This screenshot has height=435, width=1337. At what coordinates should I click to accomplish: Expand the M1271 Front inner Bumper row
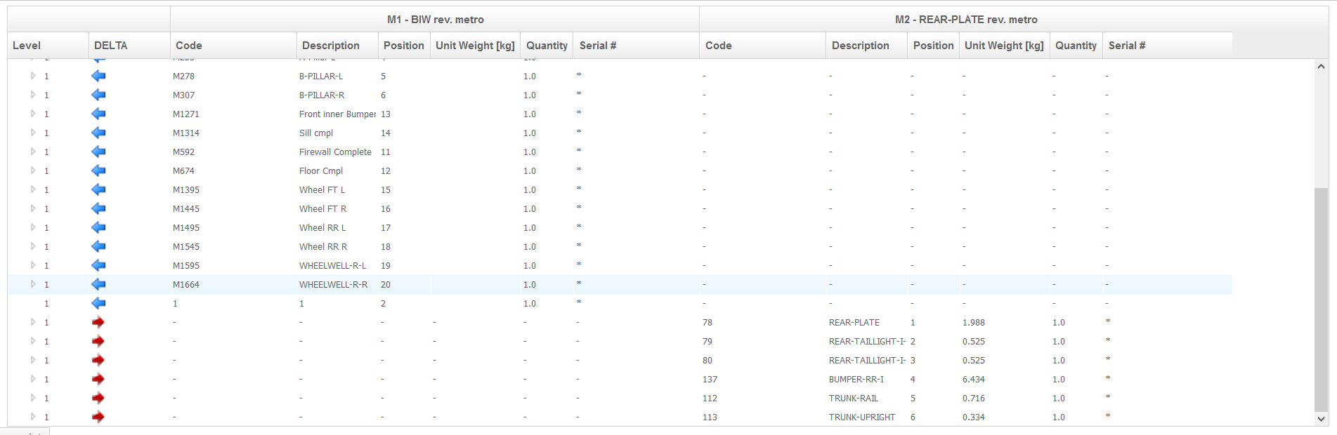coord(32,114)
